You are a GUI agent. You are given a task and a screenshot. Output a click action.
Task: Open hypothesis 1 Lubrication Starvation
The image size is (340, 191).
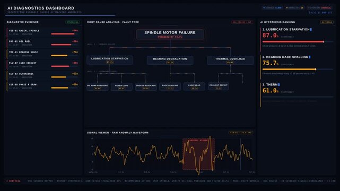297,39
